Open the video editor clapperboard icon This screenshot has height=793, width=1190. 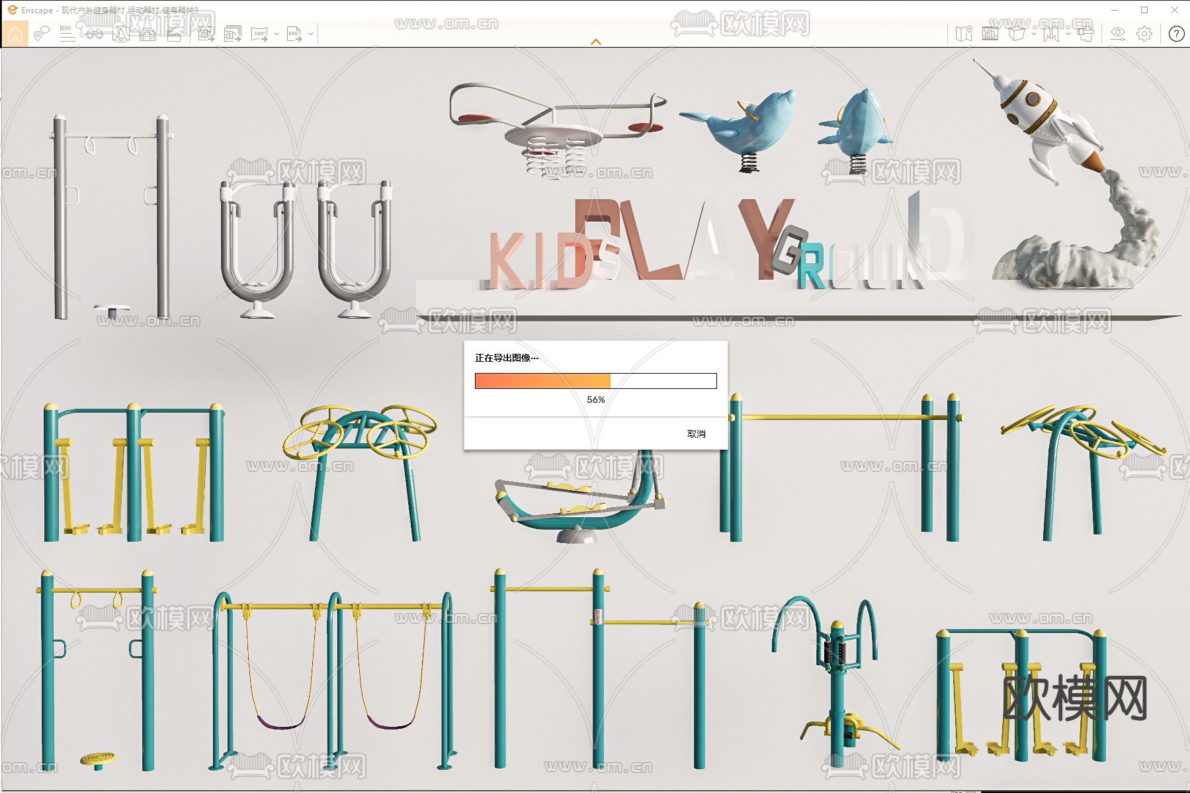click(x=173, y=34)
